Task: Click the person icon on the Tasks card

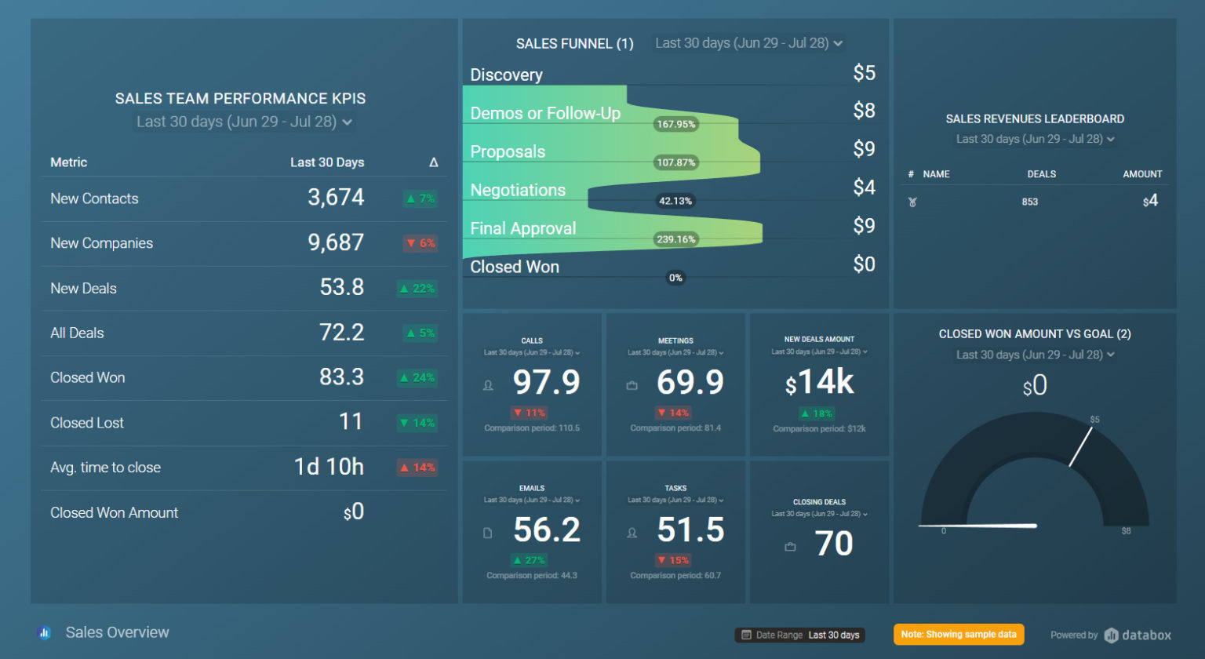Action: click(x=632, y=532)
